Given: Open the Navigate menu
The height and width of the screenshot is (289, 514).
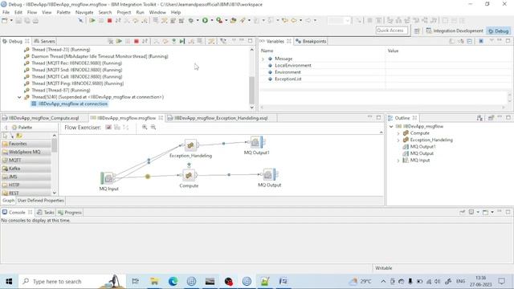Looking at the screenshot, I should click(x=84, y=12).
